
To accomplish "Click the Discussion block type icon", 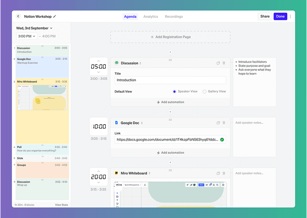I will 117,63.
